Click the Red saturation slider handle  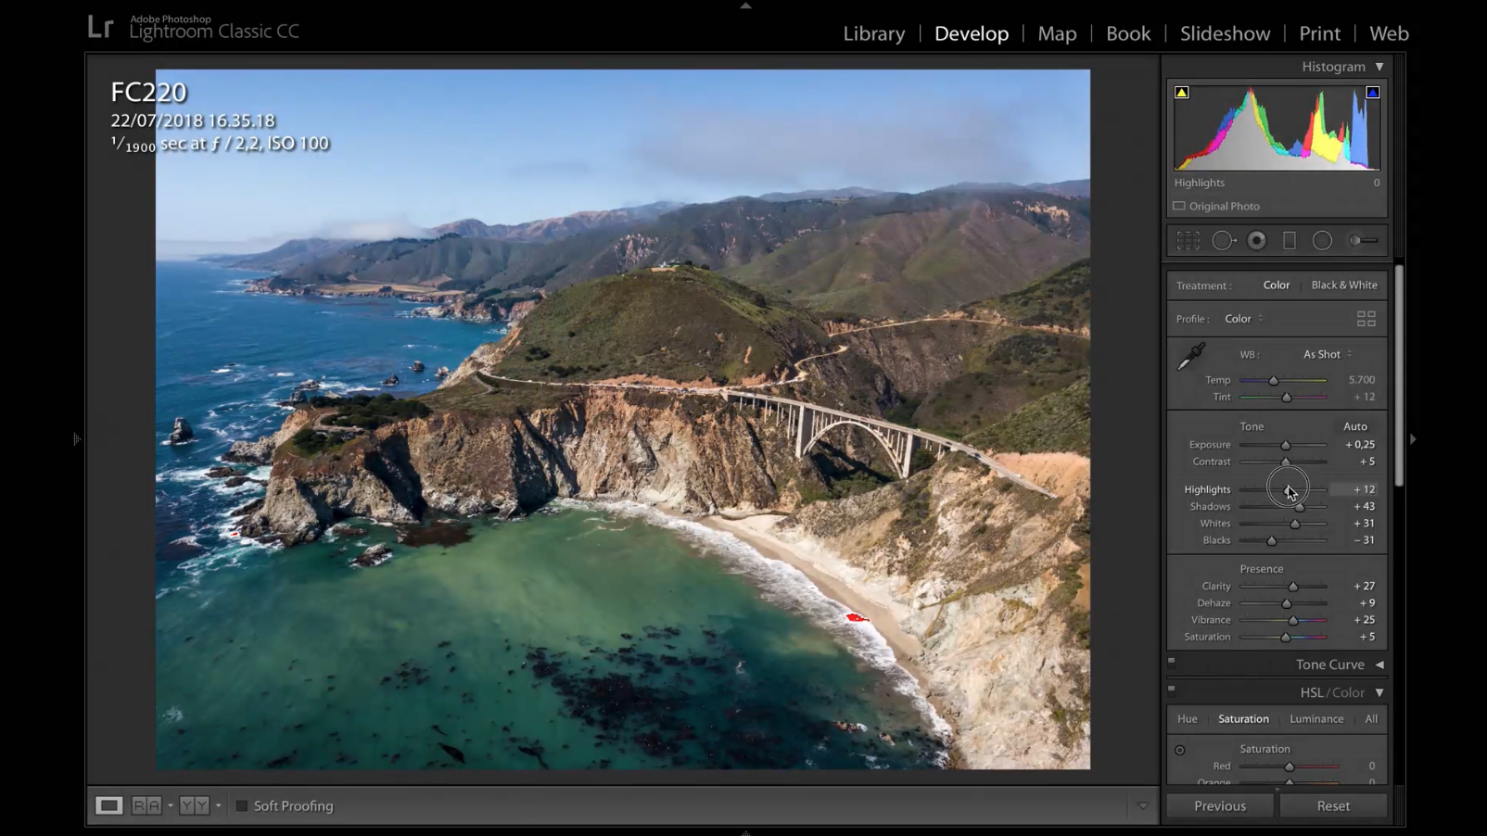click(x=1290, y=767)
